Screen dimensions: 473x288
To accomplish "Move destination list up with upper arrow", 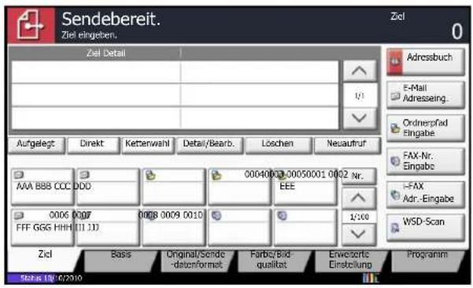I will point(359,71).
